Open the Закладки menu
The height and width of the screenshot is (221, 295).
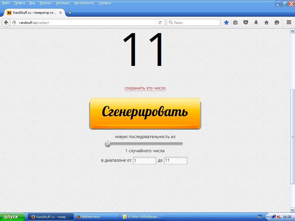(x=63, y=3)
